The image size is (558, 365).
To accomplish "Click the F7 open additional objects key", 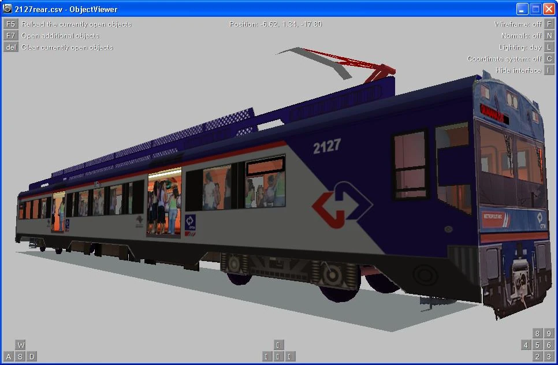I will [x=10, y=36].
